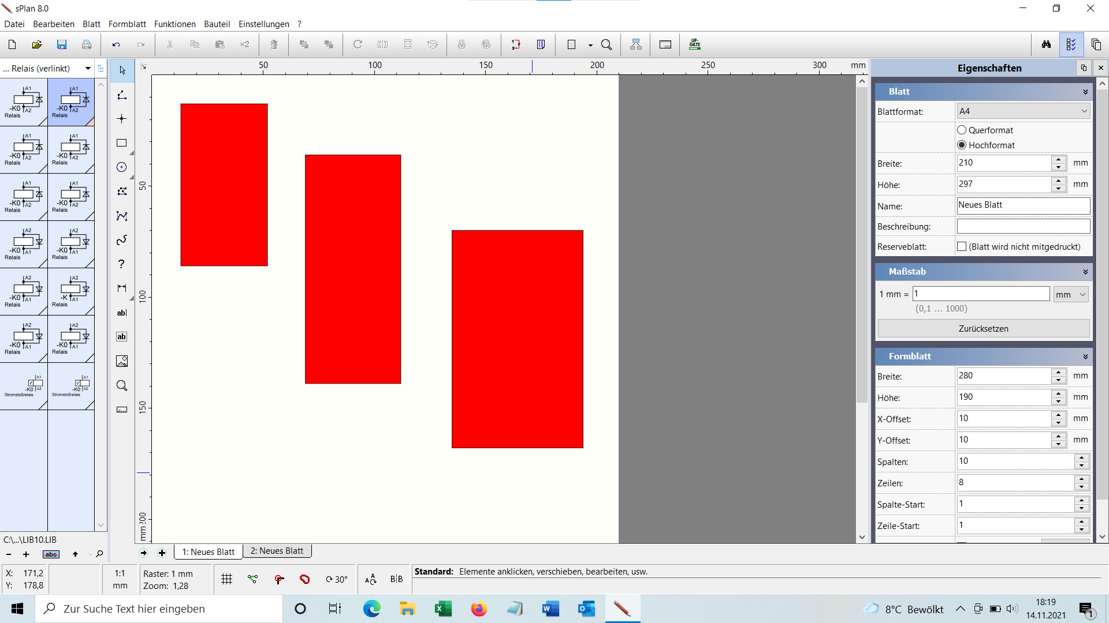Open the Datei menu
Image resolution: width=1109 pixels, height=623 pixels.
(14, 24)
